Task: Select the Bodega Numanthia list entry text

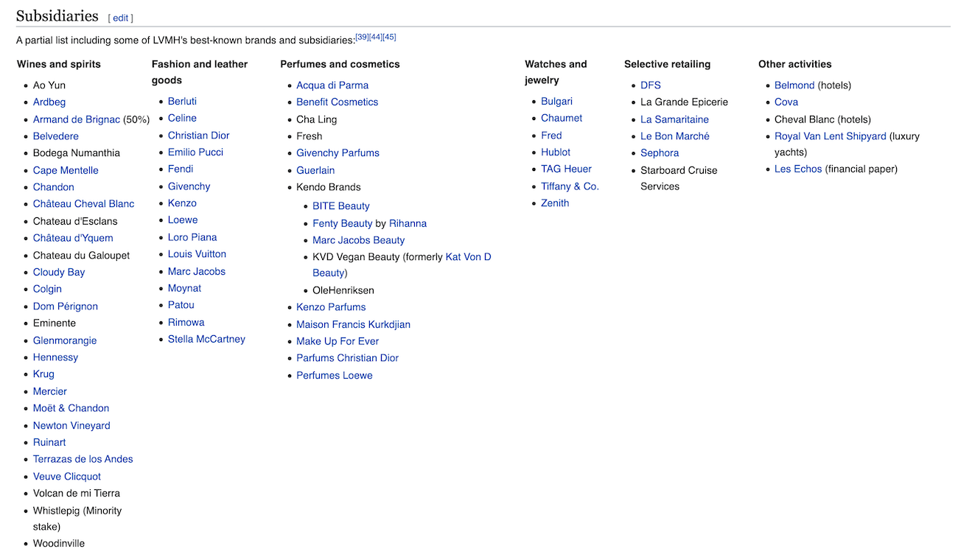Action: (x=77, y=153)
